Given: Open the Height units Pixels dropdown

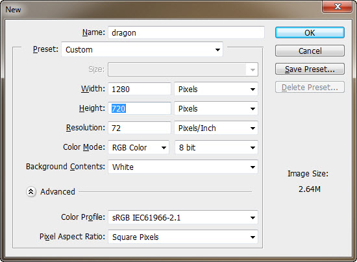Looking at the screenshot, I should click(216, 108).
